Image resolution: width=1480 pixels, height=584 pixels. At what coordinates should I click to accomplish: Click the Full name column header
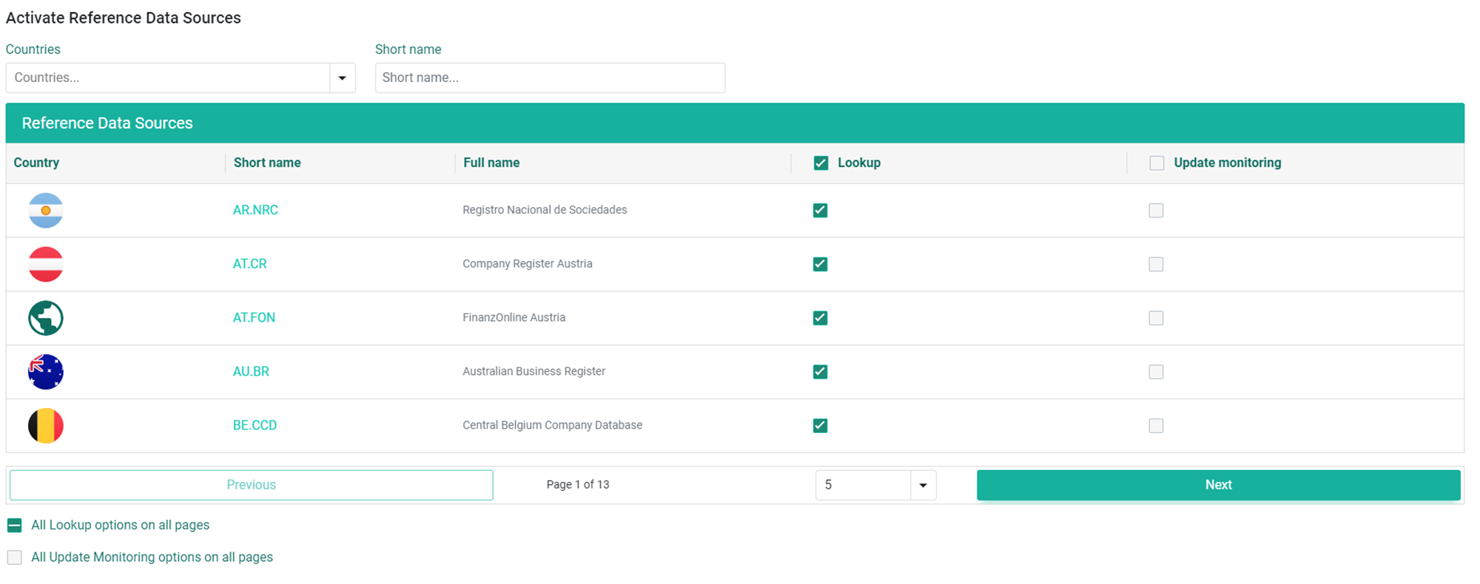click(x=491, y=163)
